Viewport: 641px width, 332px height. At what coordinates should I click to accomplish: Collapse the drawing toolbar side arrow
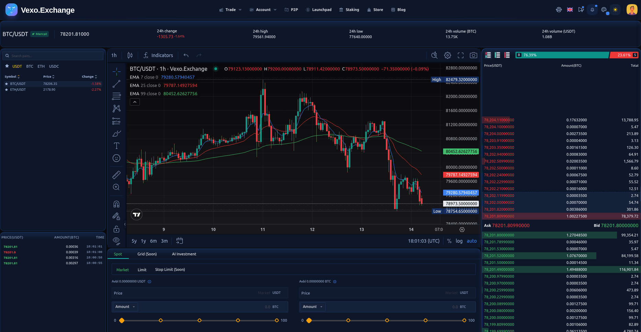pos(125,224)
